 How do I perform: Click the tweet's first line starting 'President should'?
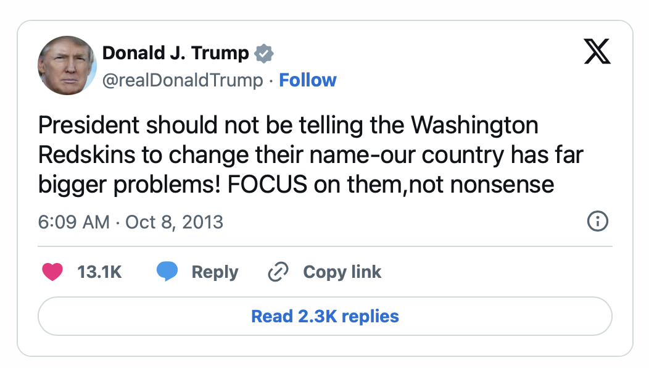pyautogui.click(x=288, y=125)
